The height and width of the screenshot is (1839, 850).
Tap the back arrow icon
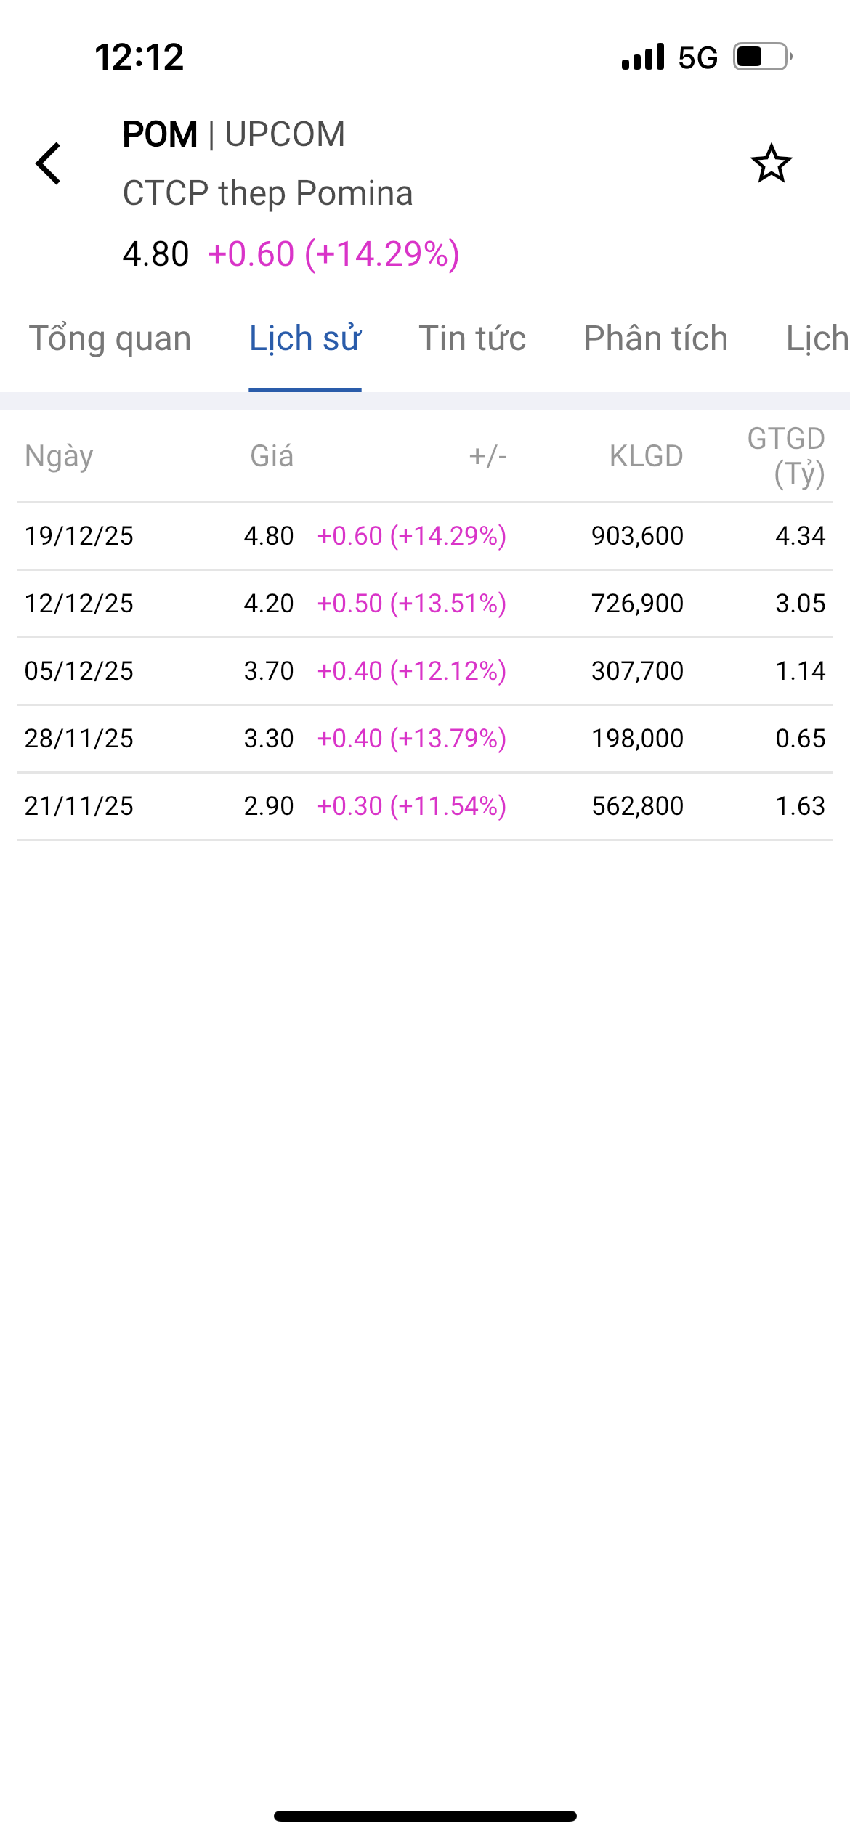click(49, 163)
